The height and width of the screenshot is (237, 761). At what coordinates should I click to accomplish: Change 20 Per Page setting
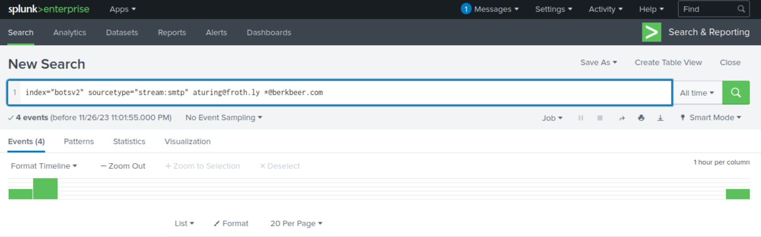click(x=296, y=223)
